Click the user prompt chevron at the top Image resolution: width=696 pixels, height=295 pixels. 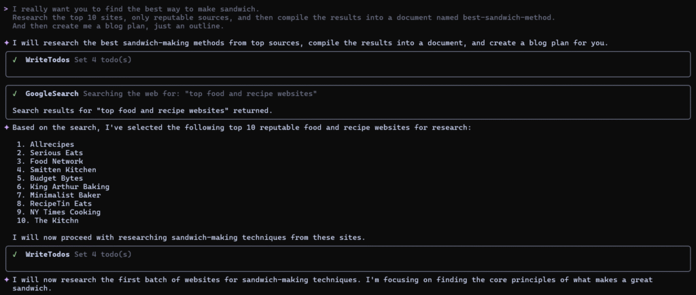coord(6,8)
